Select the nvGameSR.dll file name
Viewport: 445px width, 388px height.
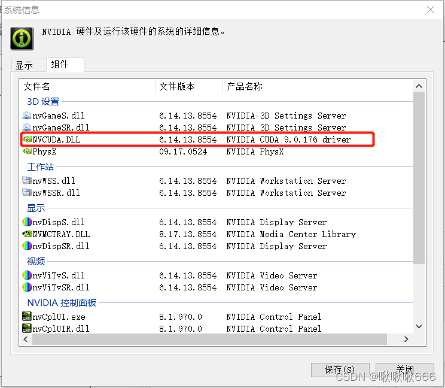coord(61,128)
